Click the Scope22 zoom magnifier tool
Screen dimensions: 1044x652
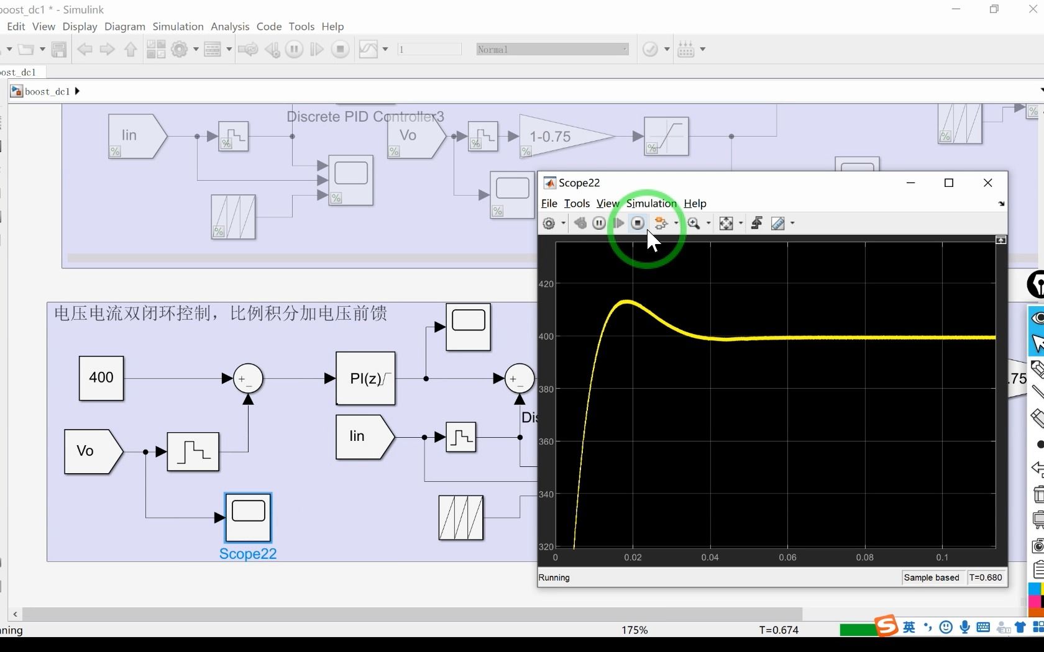(x=694, y=224)
